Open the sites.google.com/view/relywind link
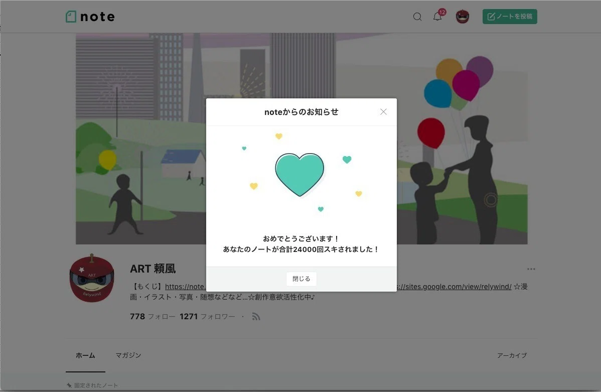The width and height of the screenshot is (601, 392). click(x=454, y=287)
